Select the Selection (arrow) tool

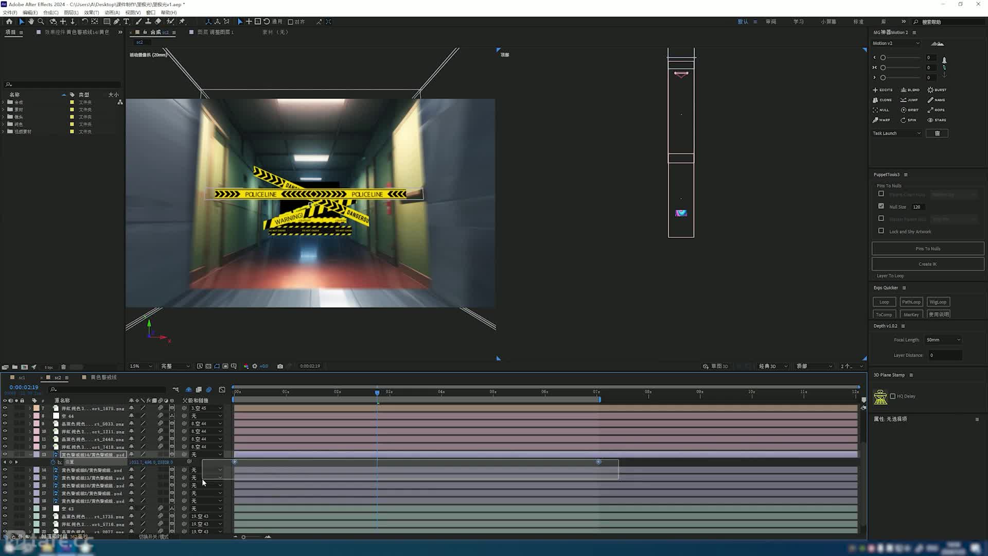[21, 22]
